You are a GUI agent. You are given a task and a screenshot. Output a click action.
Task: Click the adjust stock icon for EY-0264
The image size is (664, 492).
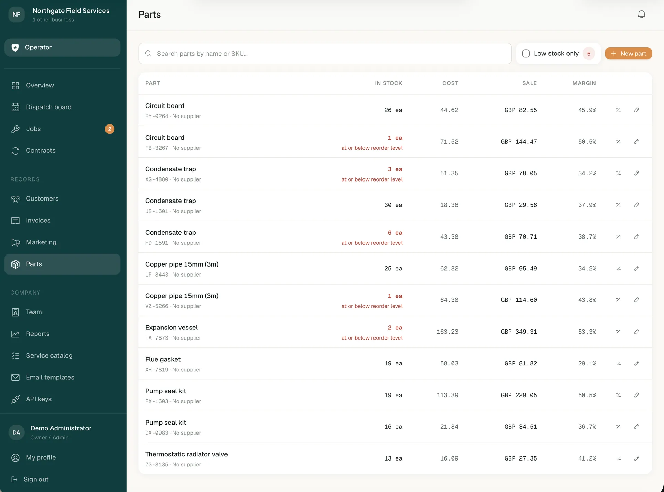pyautogui.click(x=618, y=110)
